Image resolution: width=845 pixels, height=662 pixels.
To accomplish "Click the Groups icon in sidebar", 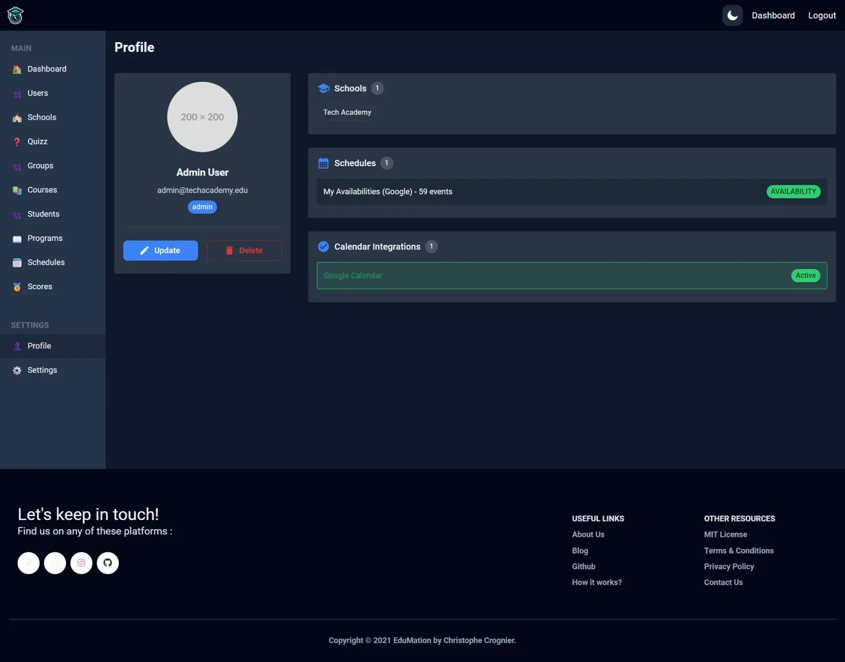I will [x=17, y=166].
